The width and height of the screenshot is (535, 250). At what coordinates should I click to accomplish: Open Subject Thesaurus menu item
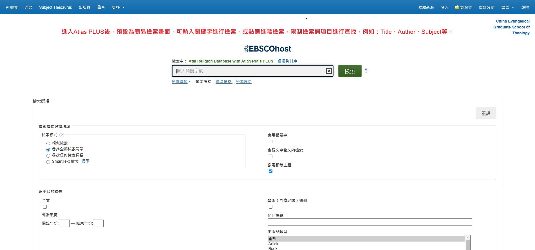[x=55, y=7]
